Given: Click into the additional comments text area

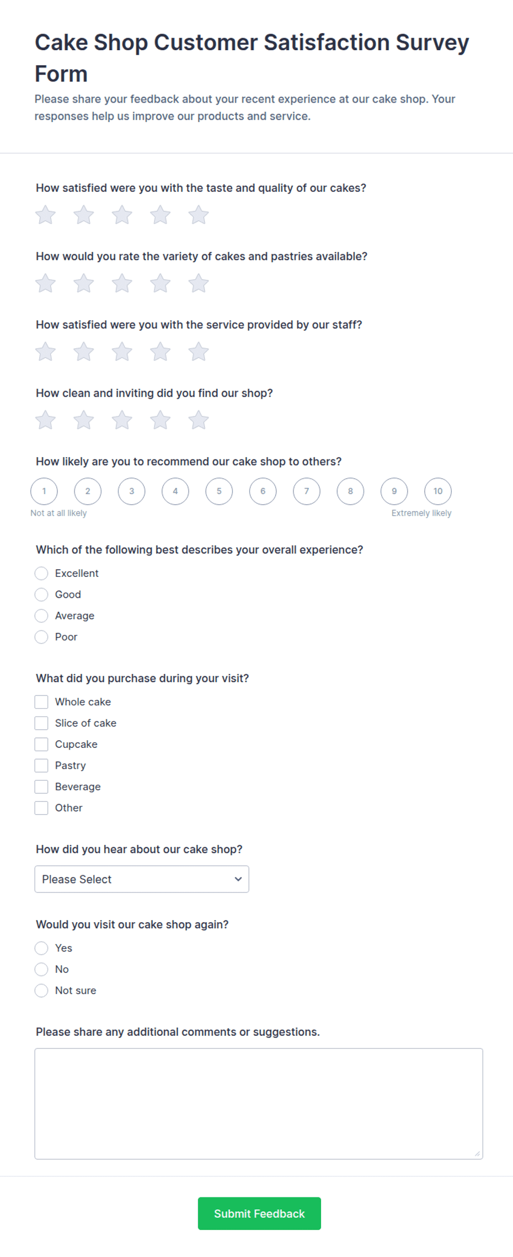Looking at the screenshot, I should click(x=259, y=1104).
